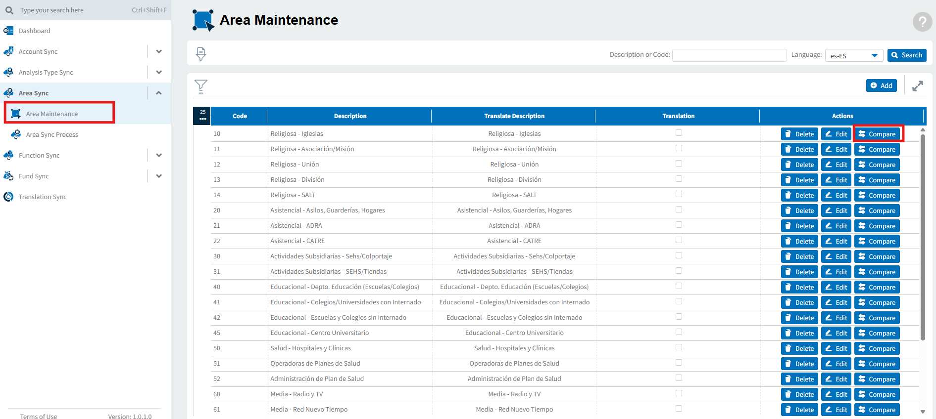Open the Language es-ES dropdown
This screenshot has width=936, height=419.
coord(854,55)
